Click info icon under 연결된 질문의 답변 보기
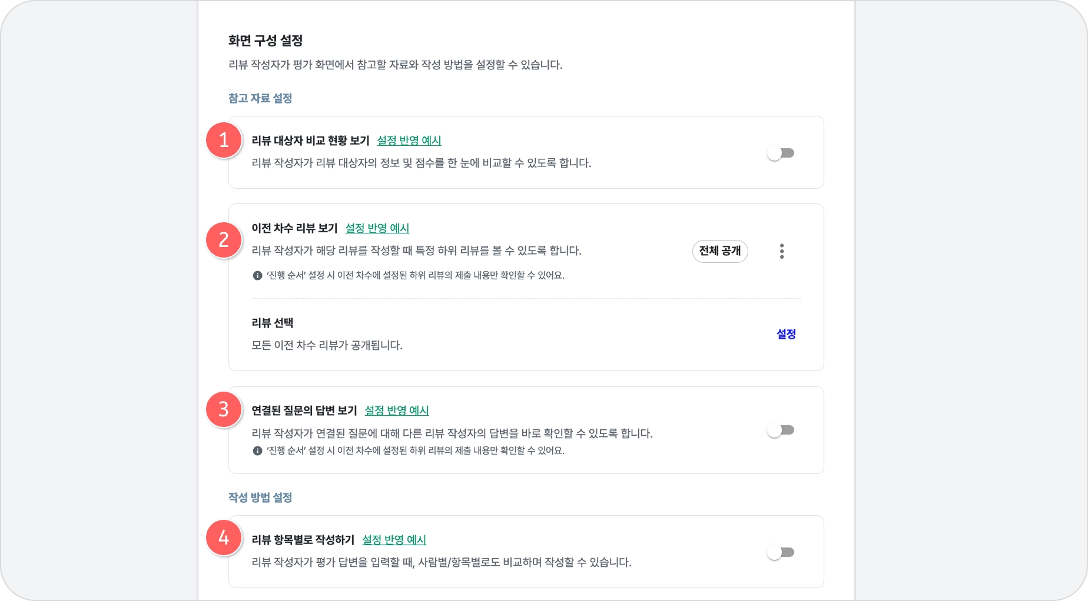The image size is (1088, 601). tap(257, 451)
